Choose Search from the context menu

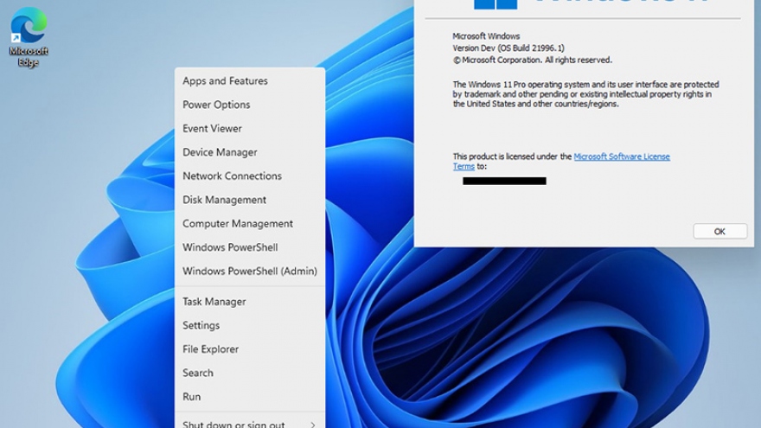point(197,374)
